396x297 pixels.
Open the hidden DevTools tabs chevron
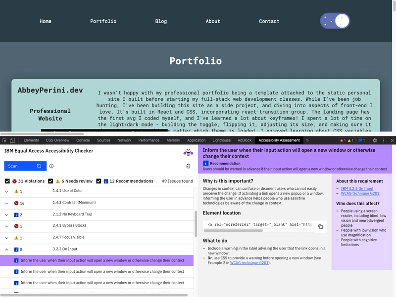(307, 140)
